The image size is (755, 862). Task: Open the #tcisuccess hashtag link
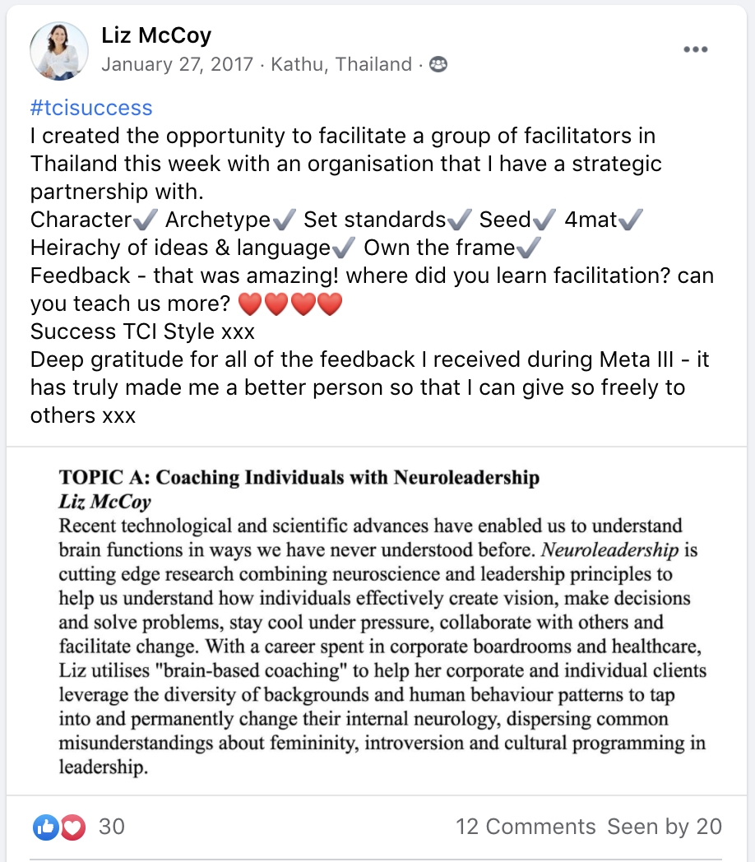(91, 108)
